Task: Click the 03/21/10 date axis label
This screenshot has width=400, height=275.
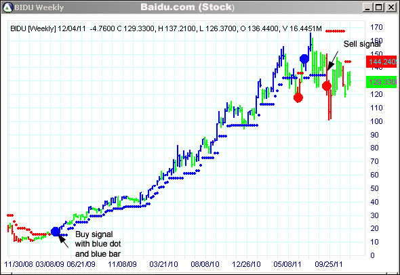Action: (163, 264)
